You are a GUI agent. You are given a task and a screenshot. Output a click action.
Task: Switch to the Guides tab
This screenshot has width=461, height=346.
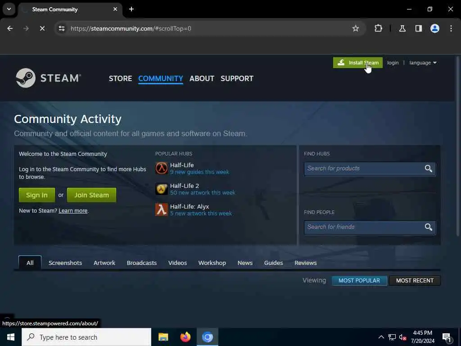[273, 263]
